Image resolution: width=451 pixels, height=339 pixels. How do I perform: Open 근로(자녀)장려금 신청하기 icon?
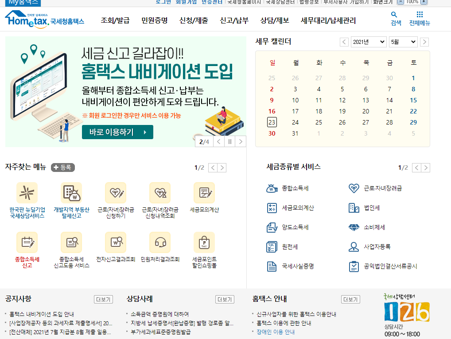pos(116,193)
